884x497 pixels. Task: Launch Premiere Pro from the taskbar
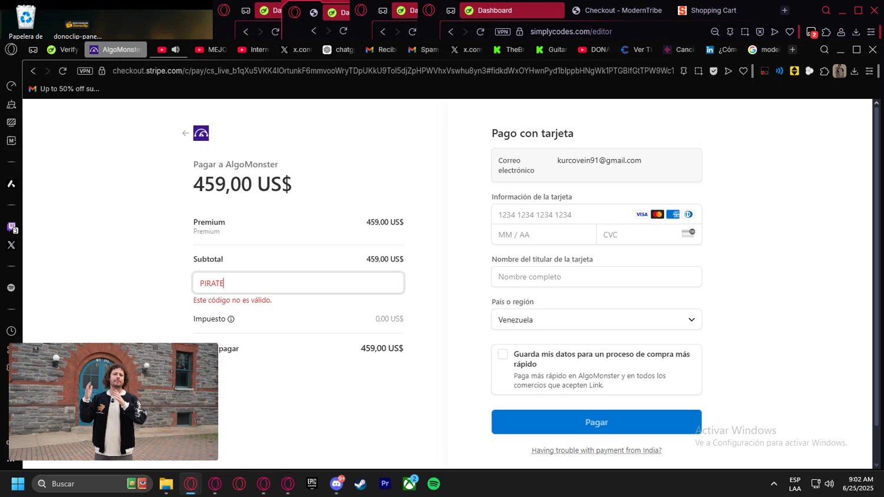click(x=385, y=483)
